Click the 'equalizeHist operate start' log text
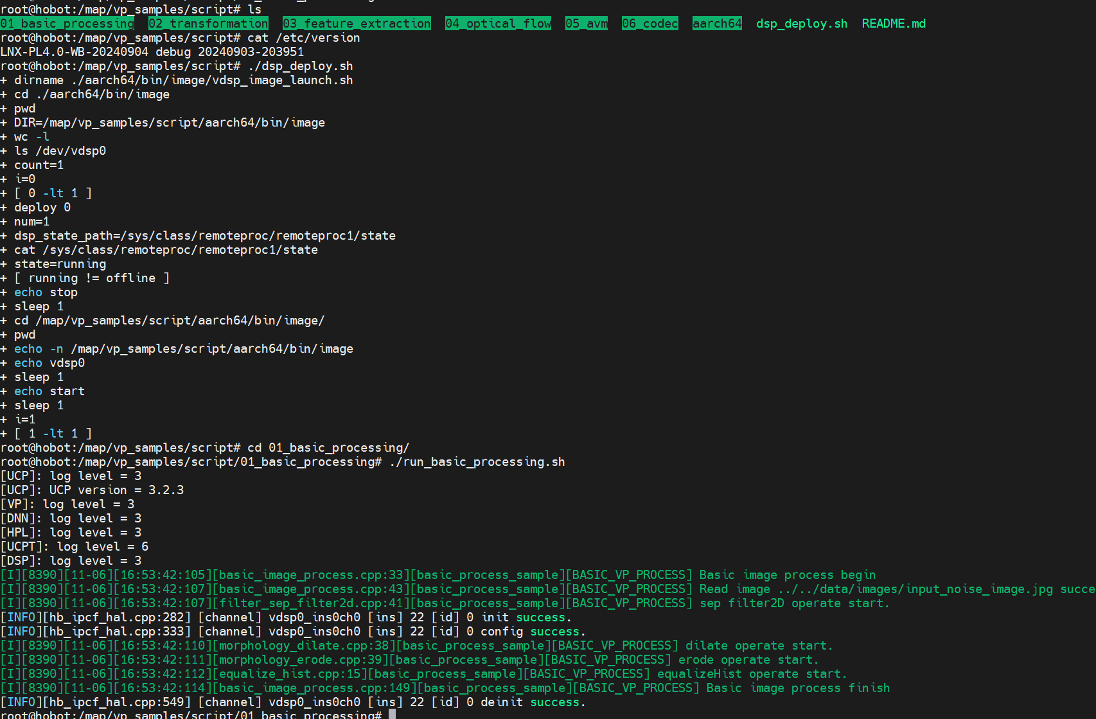Screen dimensions: 1096x719 pos(752,674)
